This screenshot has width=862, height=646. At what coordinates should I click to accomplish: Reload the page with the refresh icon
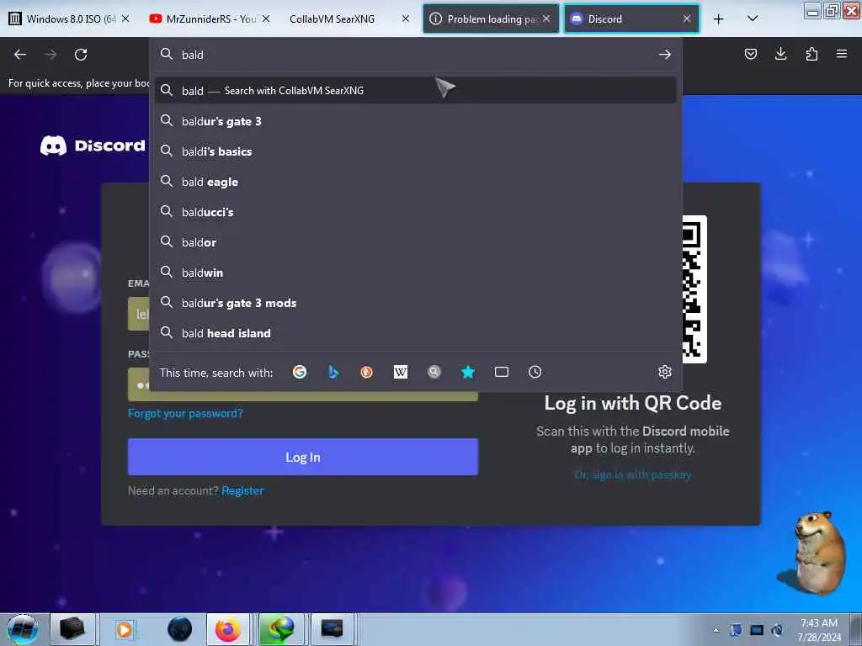click(81, 55)
